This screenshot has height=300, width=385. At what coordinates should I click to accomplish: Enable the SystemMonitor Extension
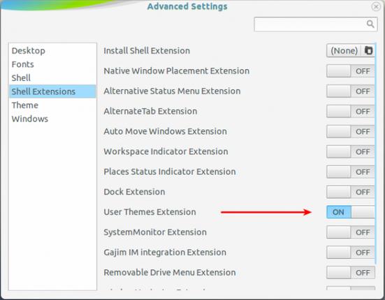point(350,232)
